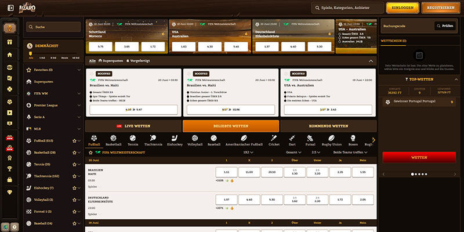Expand the Favoriten section chevron
This screenshot has height=232, width=464.
click(79, 70)
